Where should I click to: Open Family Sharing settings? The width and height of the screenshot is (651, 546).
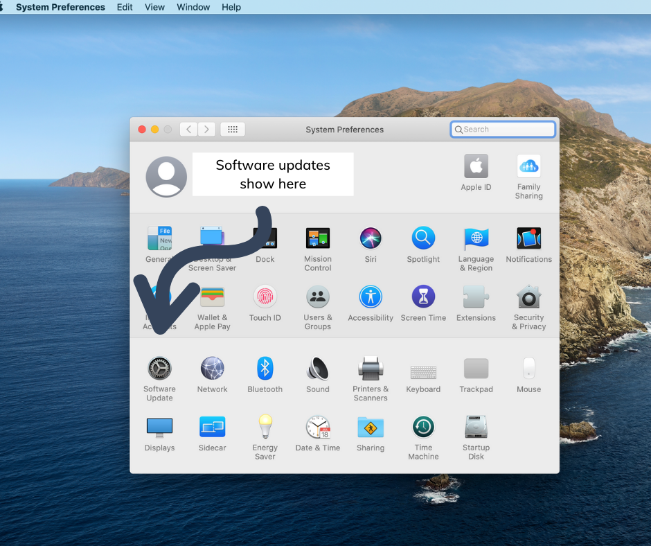tap(528, 166)
